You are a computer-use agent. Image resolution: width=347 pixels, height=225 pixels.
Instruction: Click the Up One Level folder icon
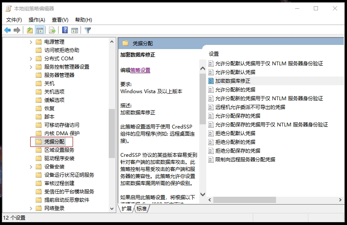[29, 30]
